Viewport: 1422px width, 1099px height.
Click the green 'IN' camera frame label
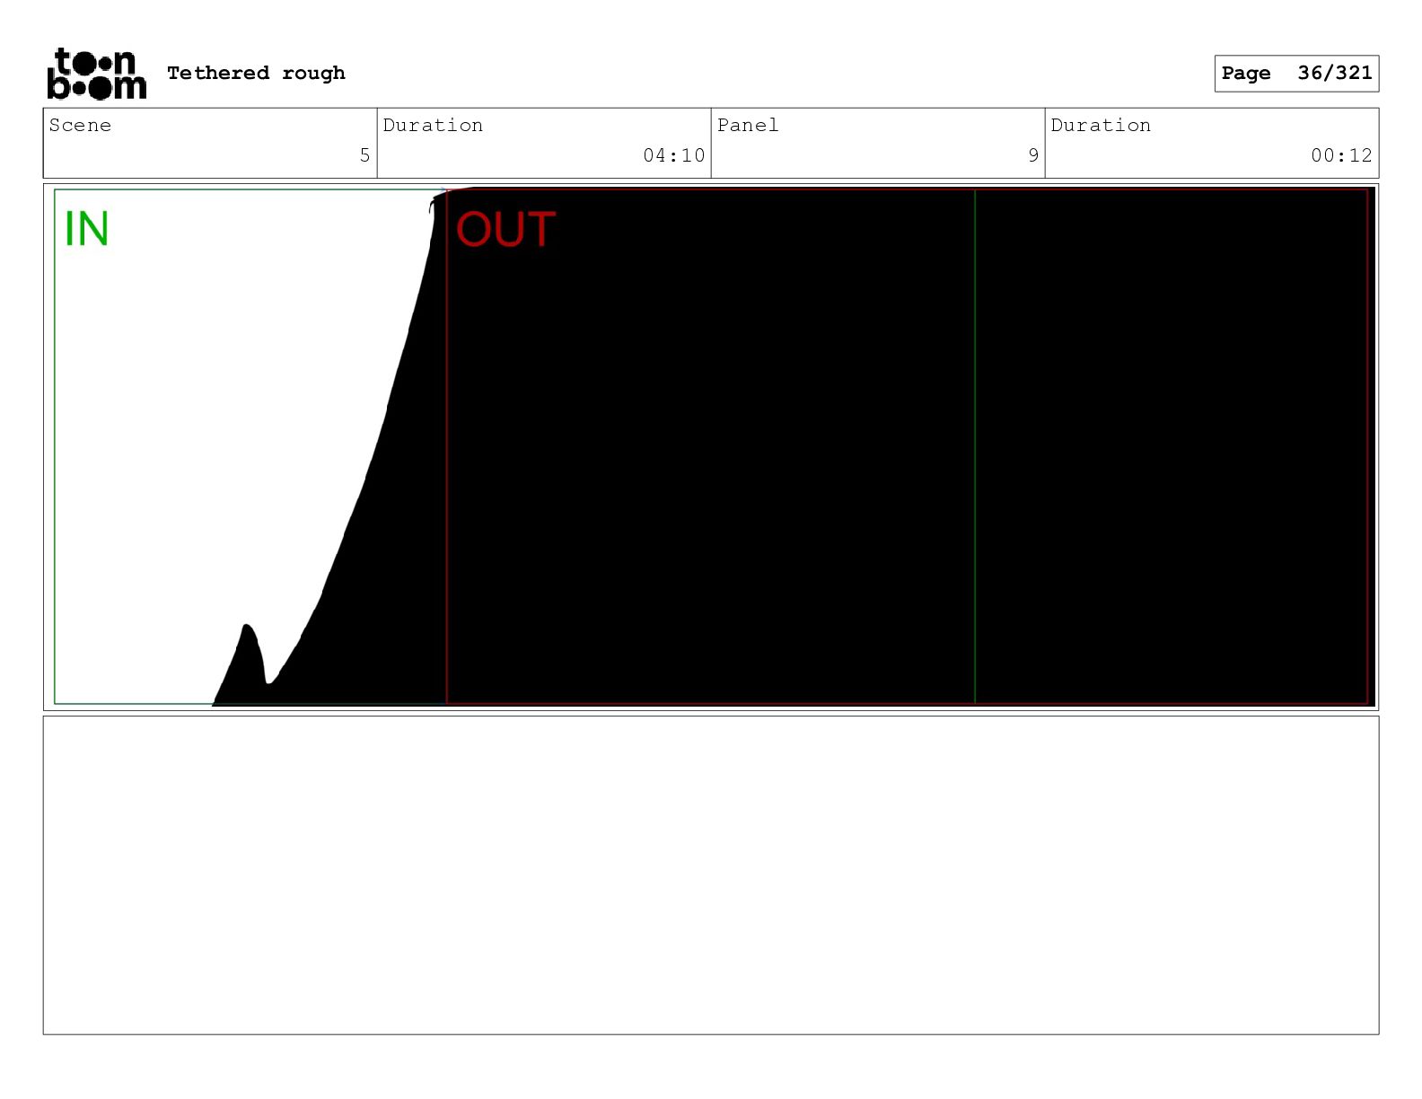pyautogui.click(x=87, y=229)
